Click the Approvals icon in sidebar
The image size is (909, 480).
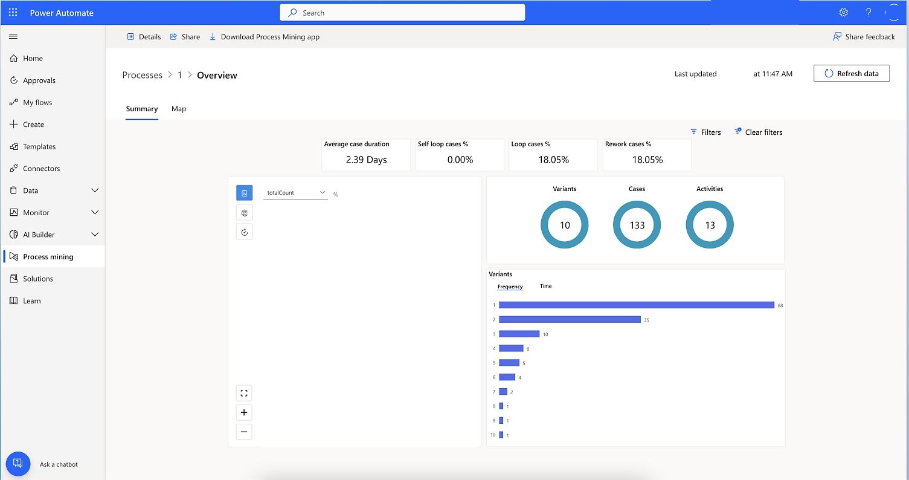pos(14,80)
